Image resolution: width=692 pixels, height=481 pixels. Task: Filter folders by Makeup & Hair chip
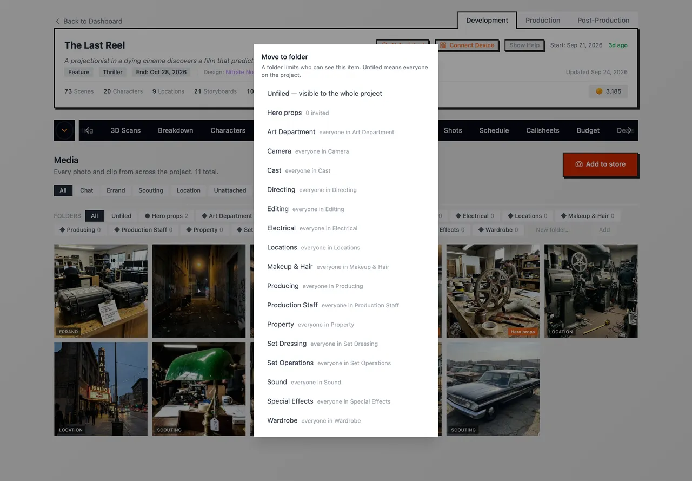click(587, 216)
